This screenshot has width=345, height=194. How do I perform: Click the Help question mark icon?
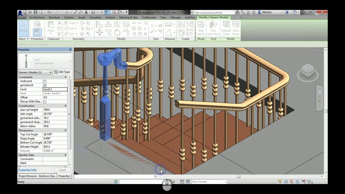pyautogui.click(x=295, y=12)
